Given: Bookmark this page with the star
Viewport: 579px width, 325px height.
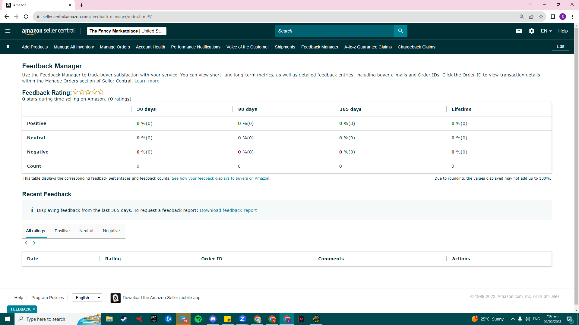Looking at the screenshot, I should 541,17.
